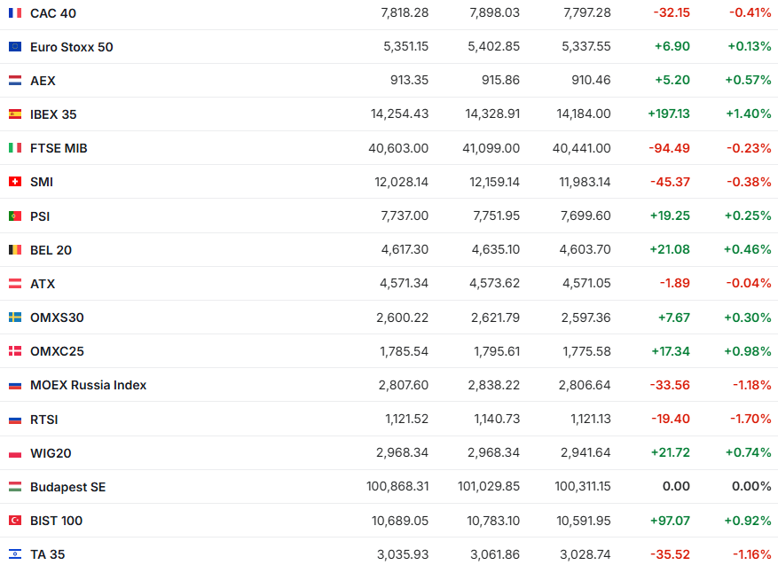Viewport: 778px width, 565px height.
Task: Click the France flag icon beside CAC 40
Action: 15,13
